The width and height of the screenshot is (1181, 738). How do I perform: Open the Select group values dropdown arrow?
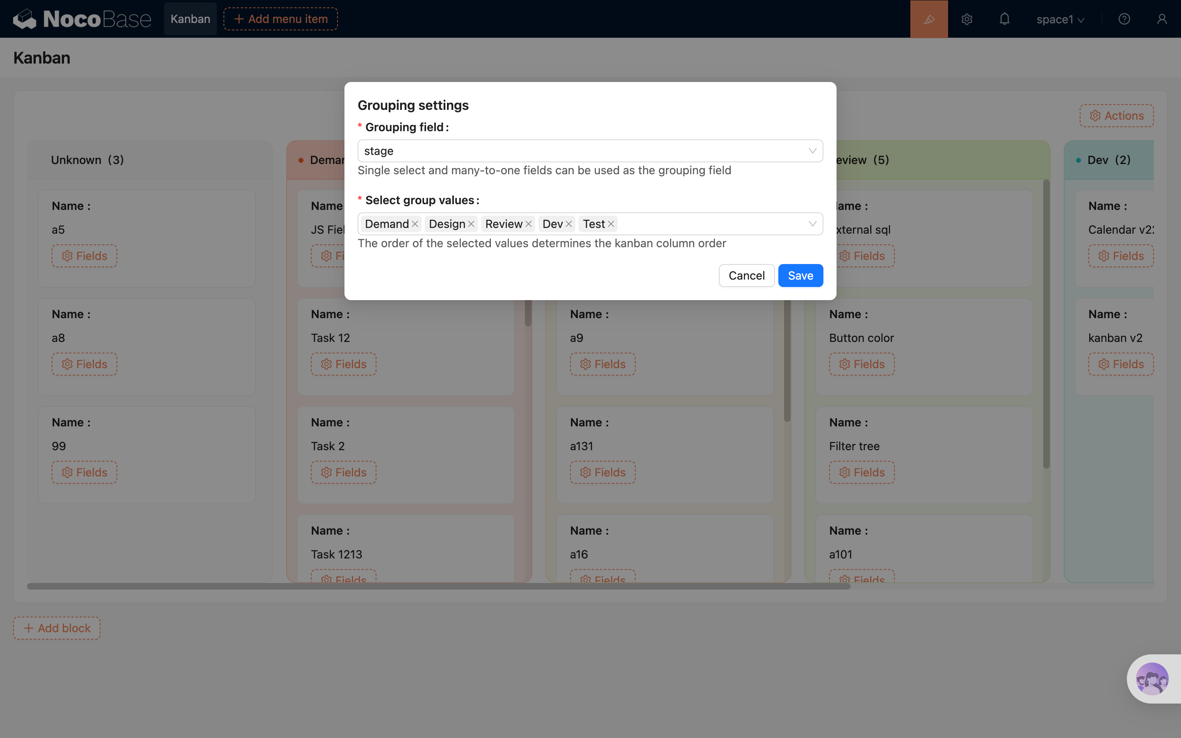click(812, 224)
